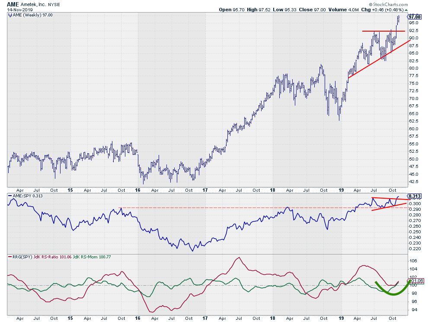This screenshot has width=428, height=322.
Task: Click the 'Volume 4.0M' value
Action: (x=343, y=10)
